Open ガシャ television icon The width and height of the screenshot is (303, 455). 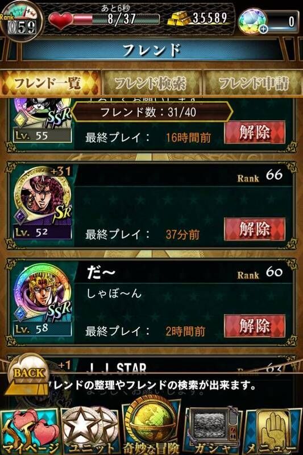213,431
